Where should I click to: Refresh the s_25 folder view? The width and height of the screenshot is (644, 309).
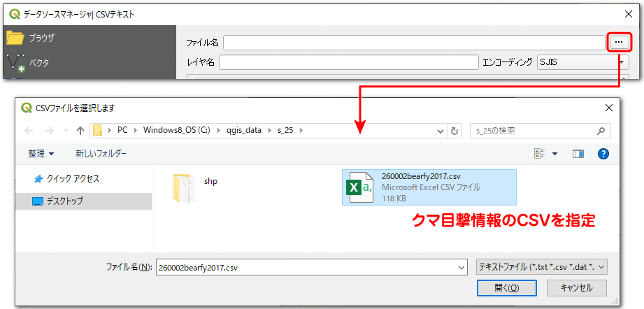pyautogui.click(x=454, y=131)
